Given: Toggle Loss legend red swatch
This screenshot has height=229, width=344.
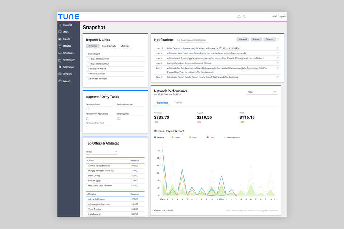Looking at the screenshot, I should pyautogui.click(x=207, y=137).
